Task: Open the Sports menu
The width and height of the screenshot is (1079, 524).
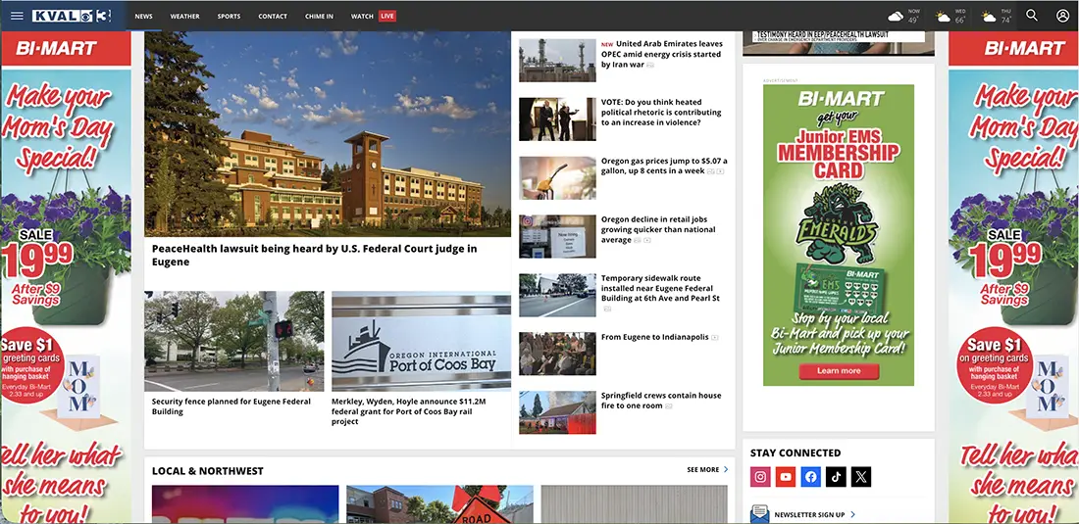Action: pos(230,16)
